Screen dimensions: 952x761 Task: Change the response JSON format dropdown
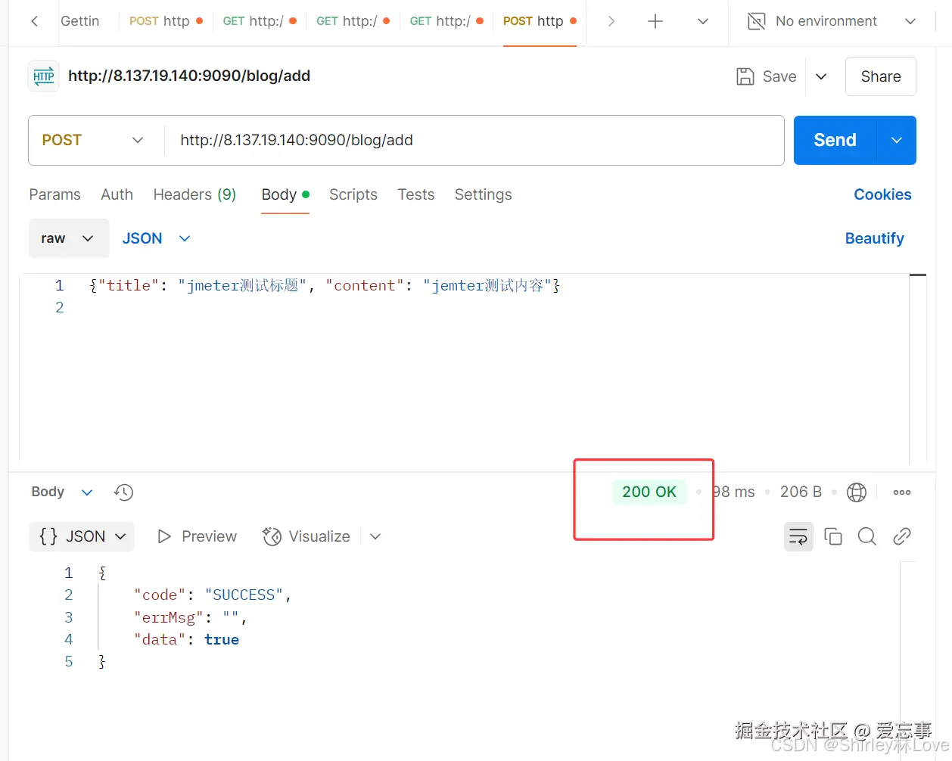tap(82, 536)
